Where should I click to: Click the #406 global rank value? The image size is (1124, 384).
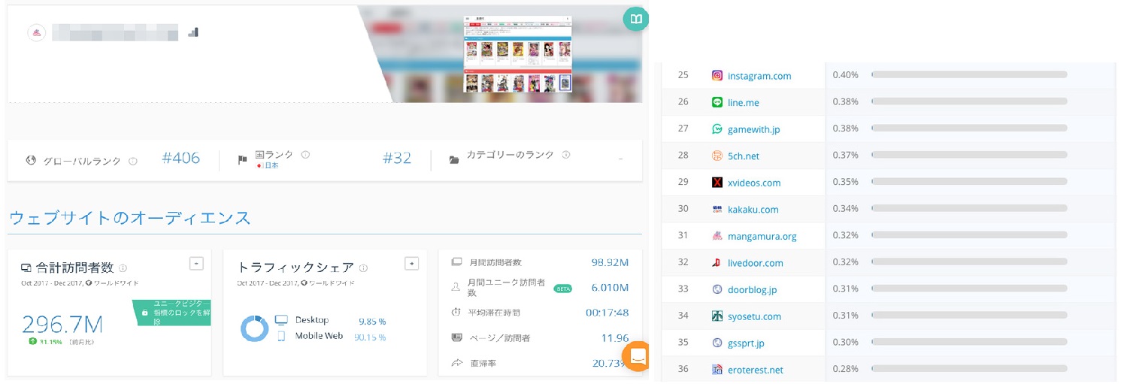pos(181,159)
